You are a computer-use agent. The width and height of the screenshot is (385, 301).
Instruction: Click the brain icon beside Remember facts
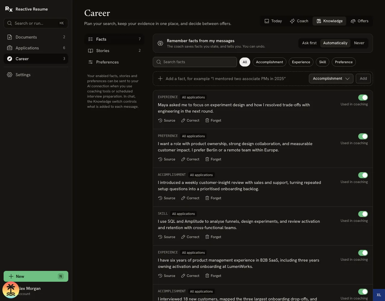tap(160, 43)
